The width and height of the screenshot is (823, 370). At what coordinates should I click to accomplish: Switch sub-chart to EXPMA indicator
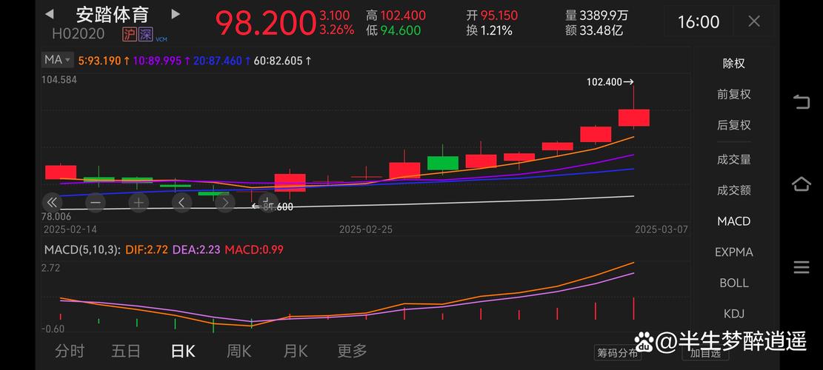point(734,252)
